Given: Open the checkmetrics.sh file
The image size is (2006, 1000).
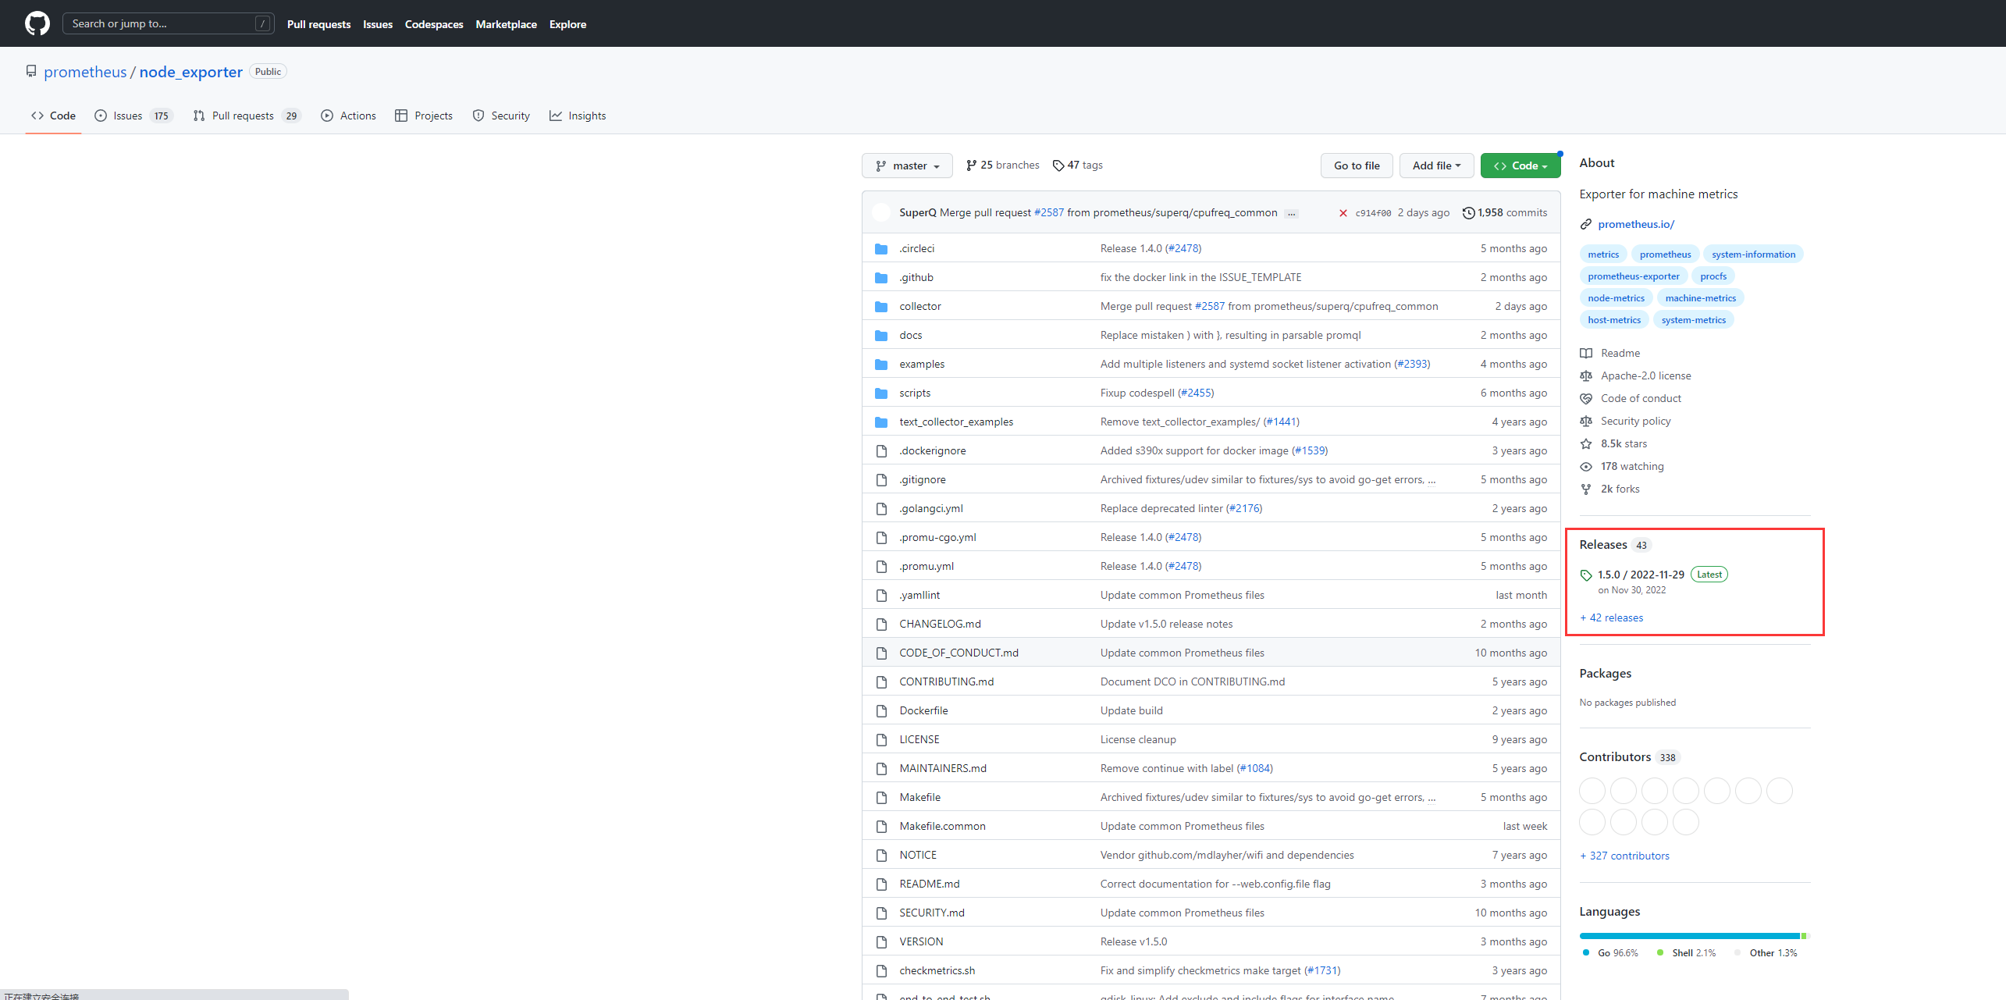Looking at the screenshot, I should tap(937, 970).
